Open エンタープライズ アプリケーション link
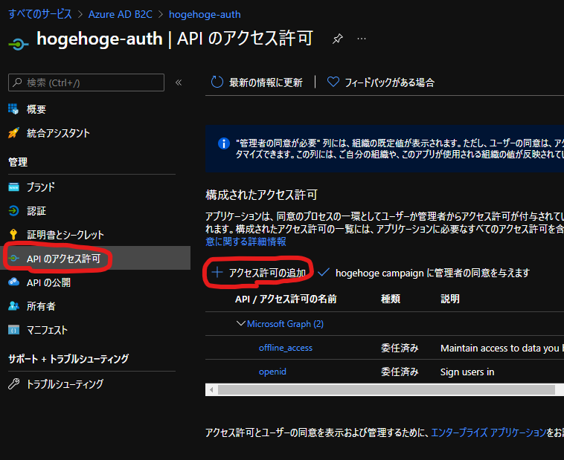 pyautogui.click(x=488, y=433)
